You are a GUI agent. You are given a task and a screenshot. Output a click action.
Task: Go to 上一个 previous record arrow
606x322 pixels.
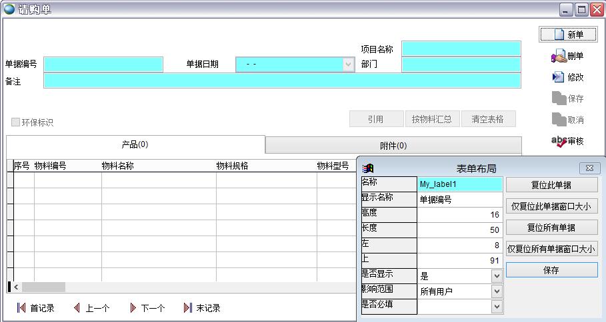pyautogui.click(x=77, y=308)
